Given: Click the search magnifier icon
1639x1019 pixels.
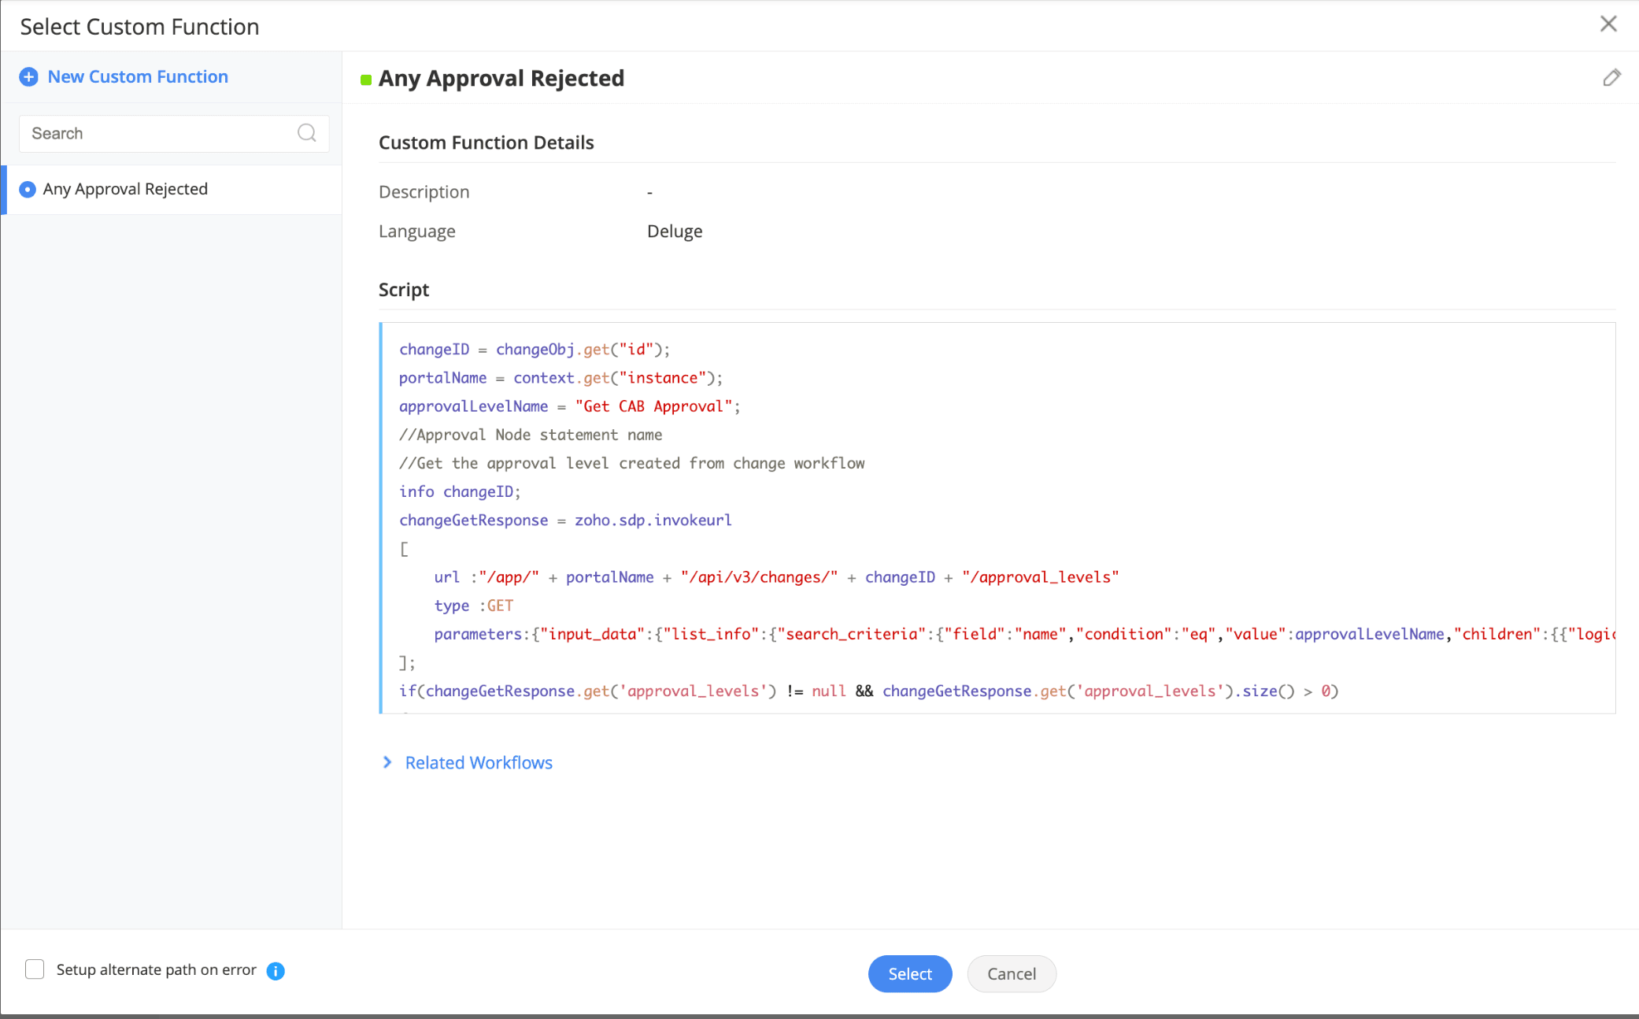Looking at the screenshot, I should pos(307,133).
